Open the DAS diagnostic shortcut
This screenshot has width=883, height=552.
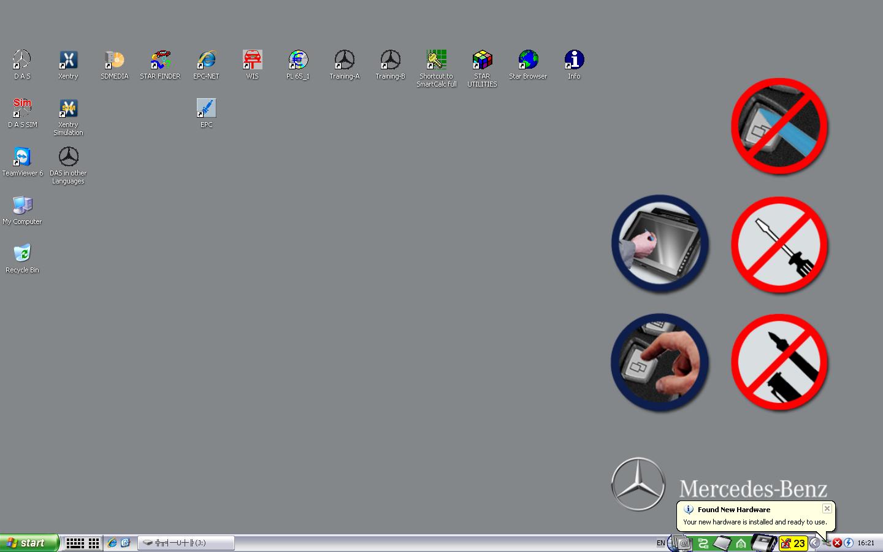(22, 61)
